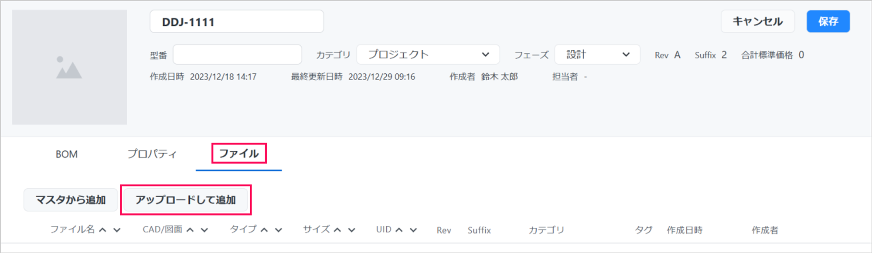This screenshot has height=253, width=872.
Task: Switch to the BOM tab
Action: [x=67, y=154]
